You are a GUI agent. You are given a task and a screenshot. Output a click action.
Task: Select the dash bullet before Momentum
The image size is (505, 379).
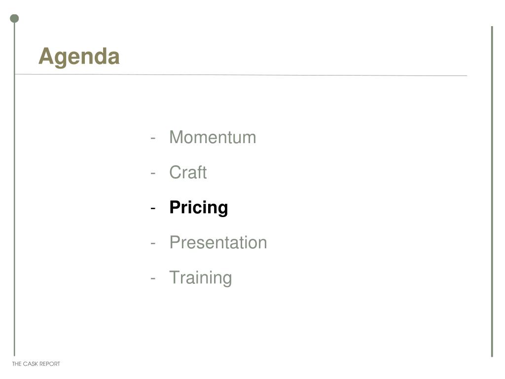pos(153,138)
